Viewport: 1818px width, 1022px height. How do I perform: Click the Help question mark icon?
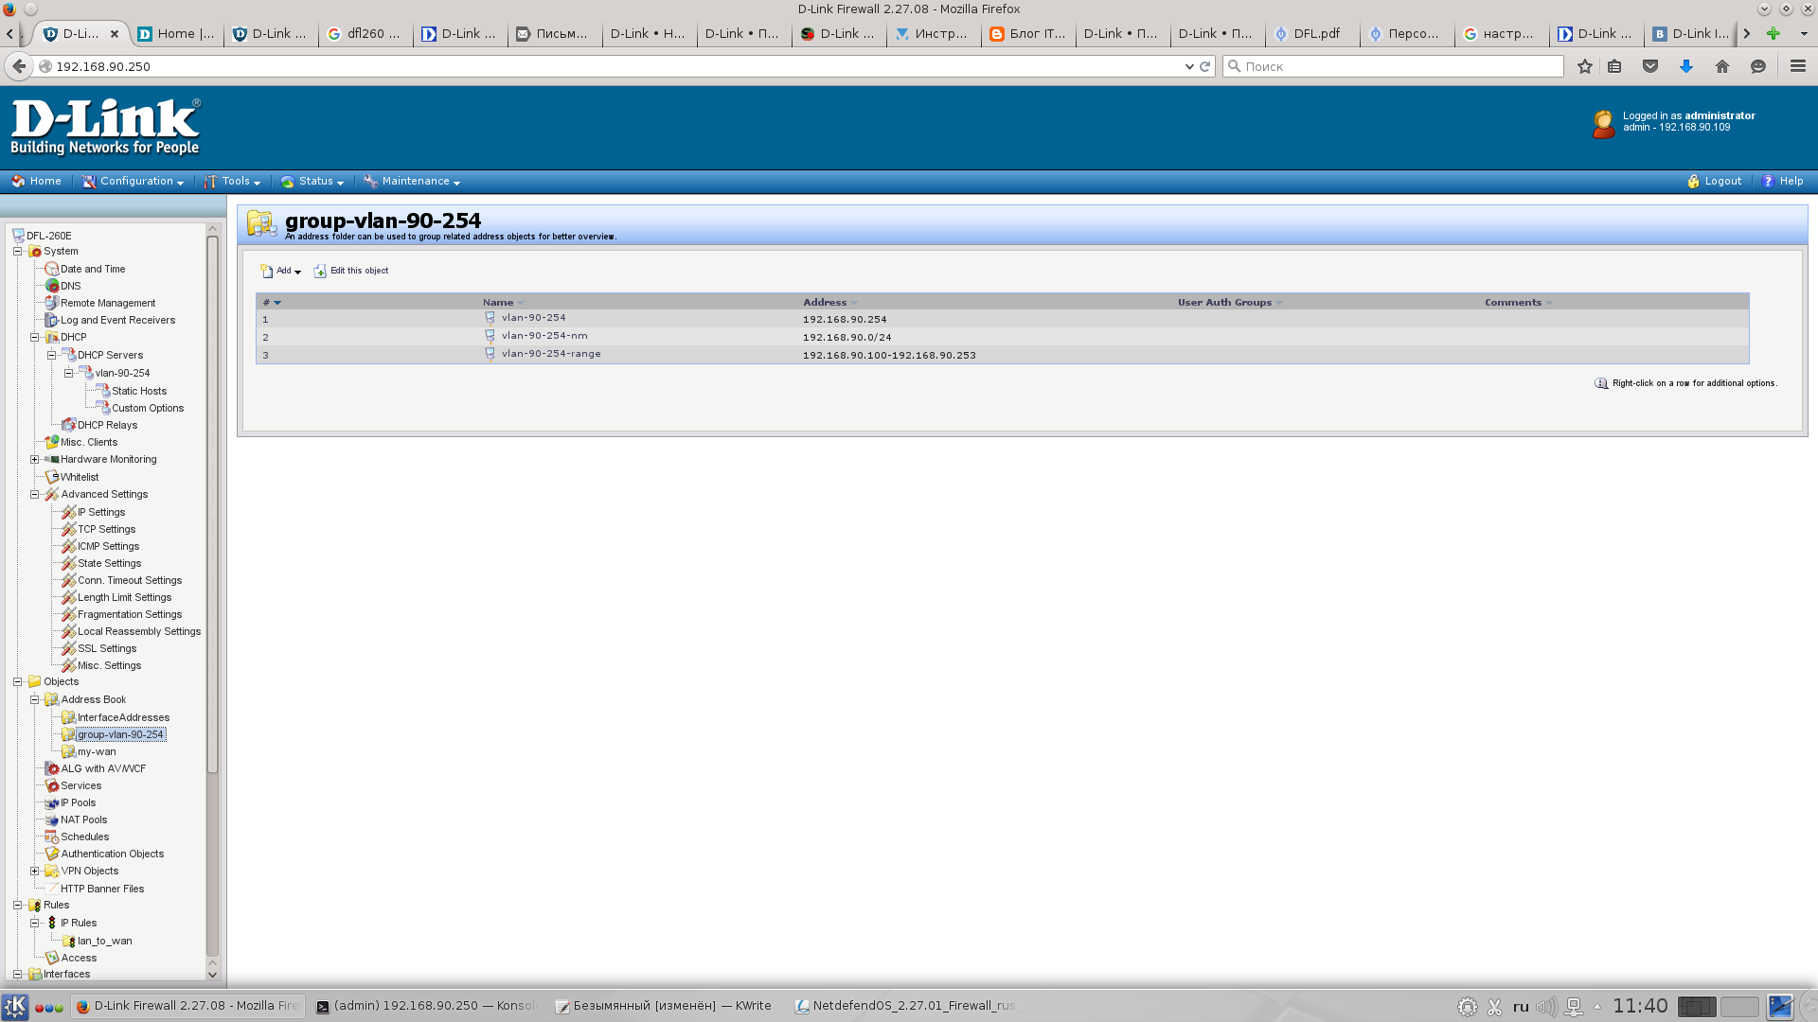pyautogui.click(x=1767, y=182)
